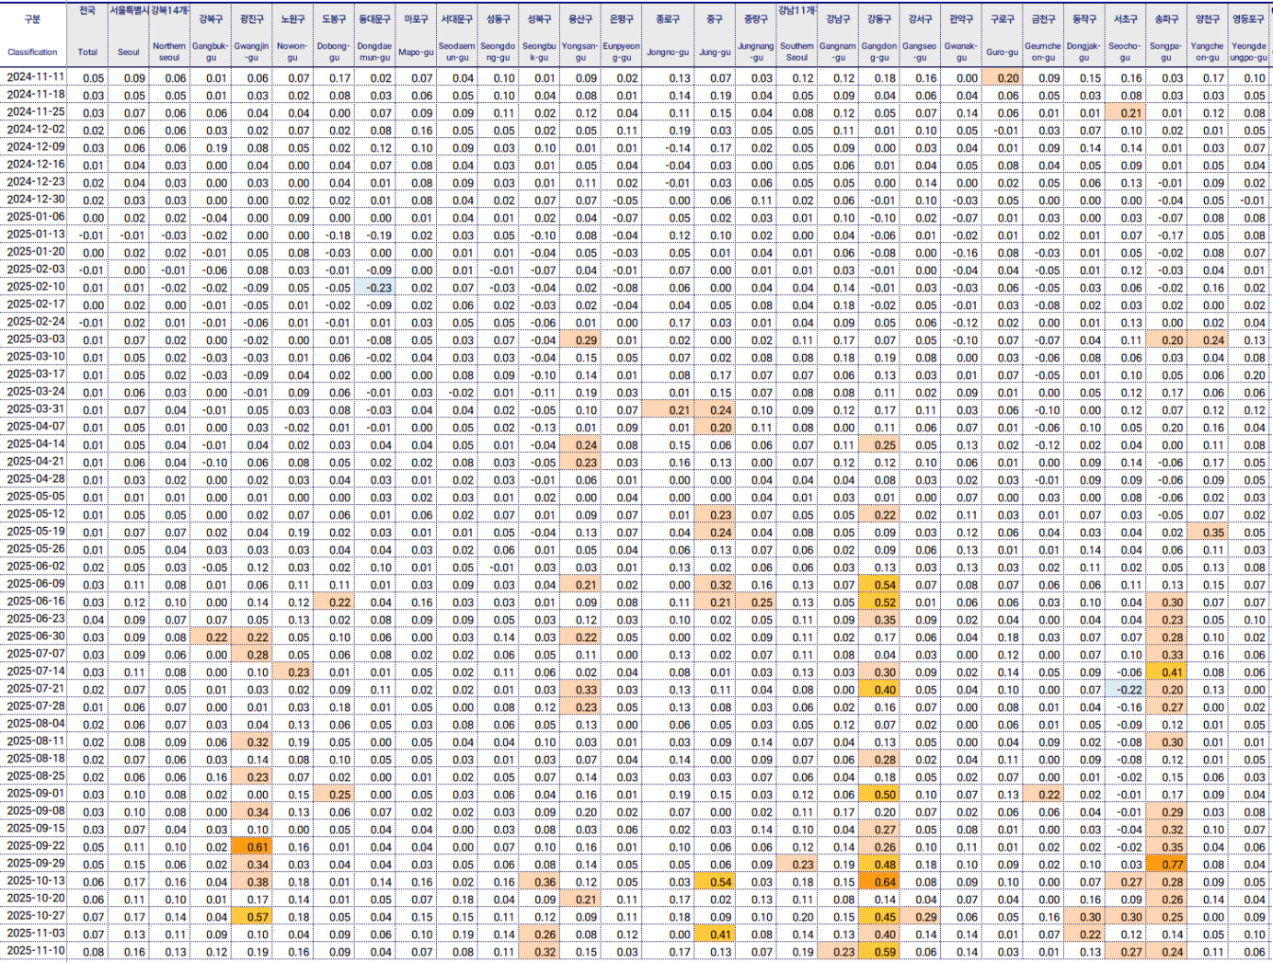Click the date row label 2024-12-02
Image resolution: width=1273 pixels, height=963 pixels.
tap(36, 129)
